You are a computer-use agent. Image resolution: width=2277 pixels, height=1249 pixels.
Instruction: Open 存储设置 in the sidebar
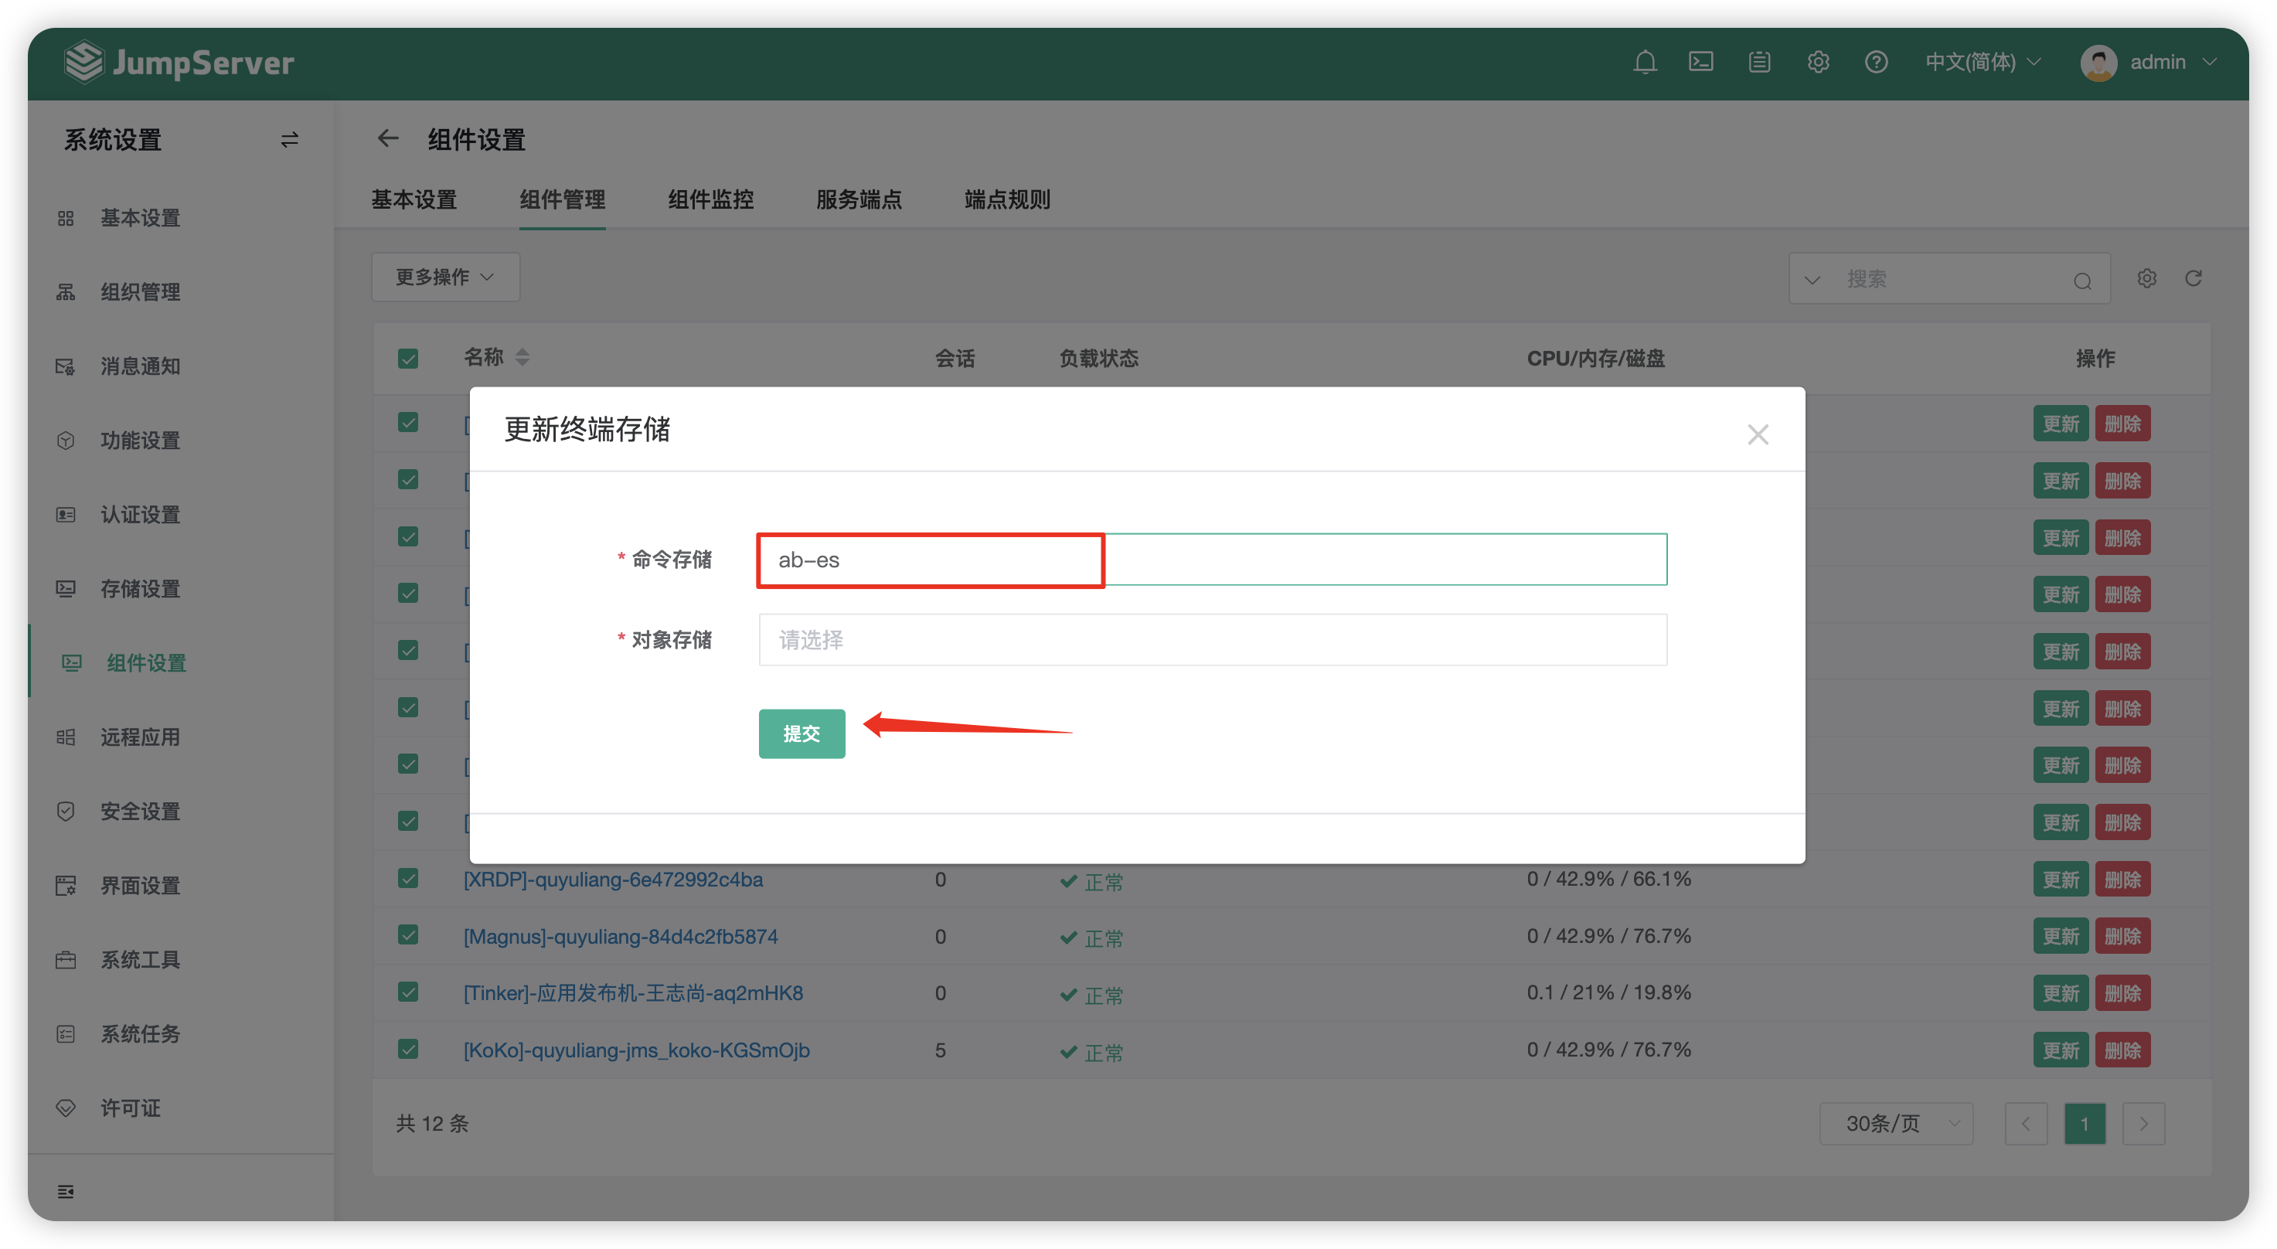coord(140,589)
